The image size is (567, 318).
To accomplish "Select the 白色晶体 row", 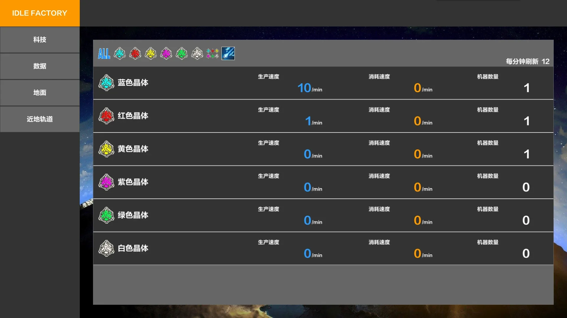I will coord(133,248).
